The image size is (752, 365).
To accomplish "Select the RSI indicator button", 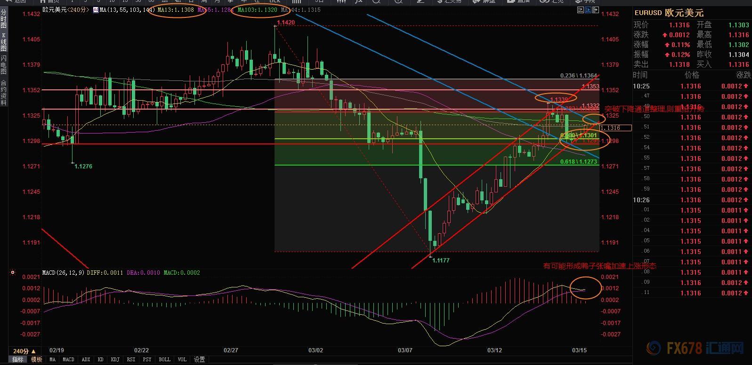I will point(131,359).
